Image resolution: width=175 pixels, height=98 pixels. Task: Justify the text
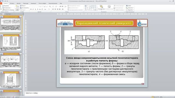[x=60, y=9]
